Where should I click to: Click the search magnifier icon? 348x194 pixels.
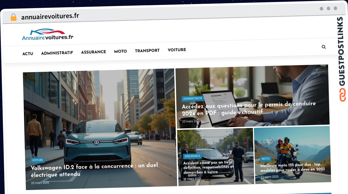pos(324,47)
